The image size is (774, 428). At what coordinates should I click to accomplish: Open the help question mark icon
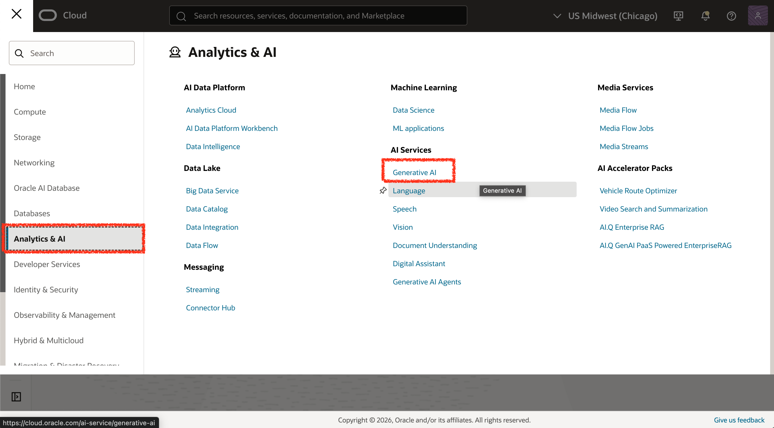click(731, 16)
